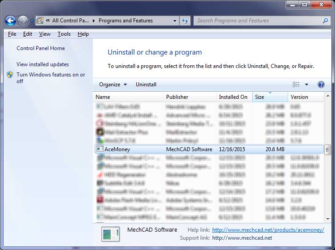
Task: Maximize the Programs and Features window
Action: (x=305, y=5)
